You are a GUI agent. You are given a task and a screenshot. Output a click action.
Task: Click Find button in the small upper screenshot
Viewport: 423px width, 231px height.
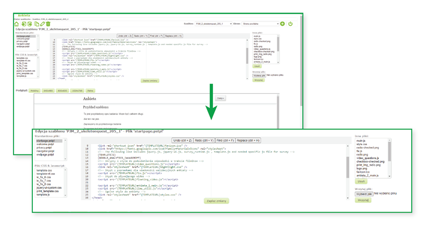(156, 36)
